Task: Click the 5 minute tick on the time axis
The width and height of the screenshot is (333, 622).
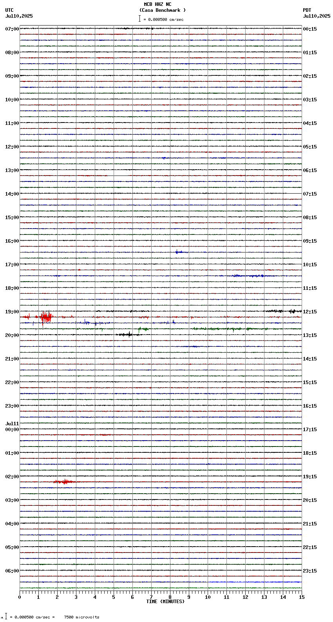Action: coord(114,597)
